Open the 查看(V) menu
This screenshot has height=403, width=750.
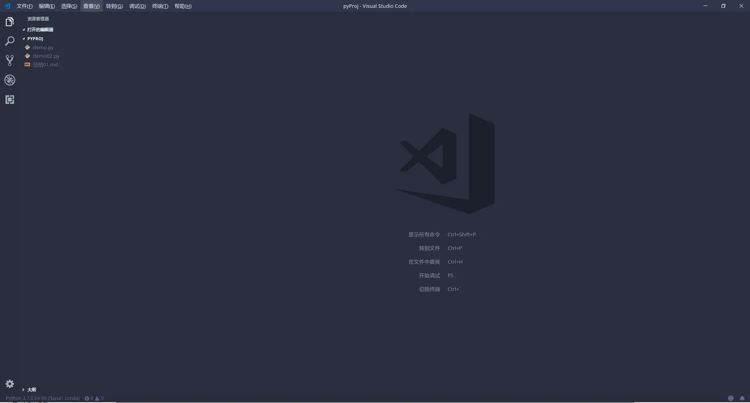pos(91,6)
